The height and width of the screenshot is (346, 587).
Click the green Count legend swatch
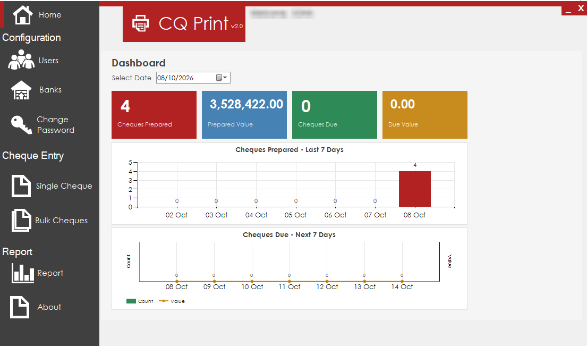[131, 301]
